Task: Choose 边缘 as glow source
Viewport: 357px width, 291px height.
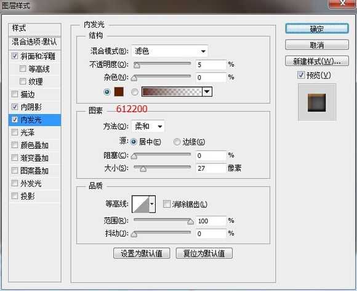Action: 177,142
